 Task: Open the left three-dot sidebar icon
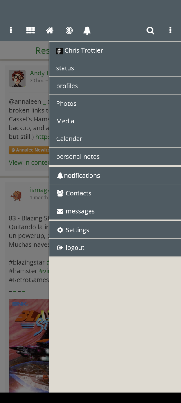pyautogui.click(x=11, y=30)
